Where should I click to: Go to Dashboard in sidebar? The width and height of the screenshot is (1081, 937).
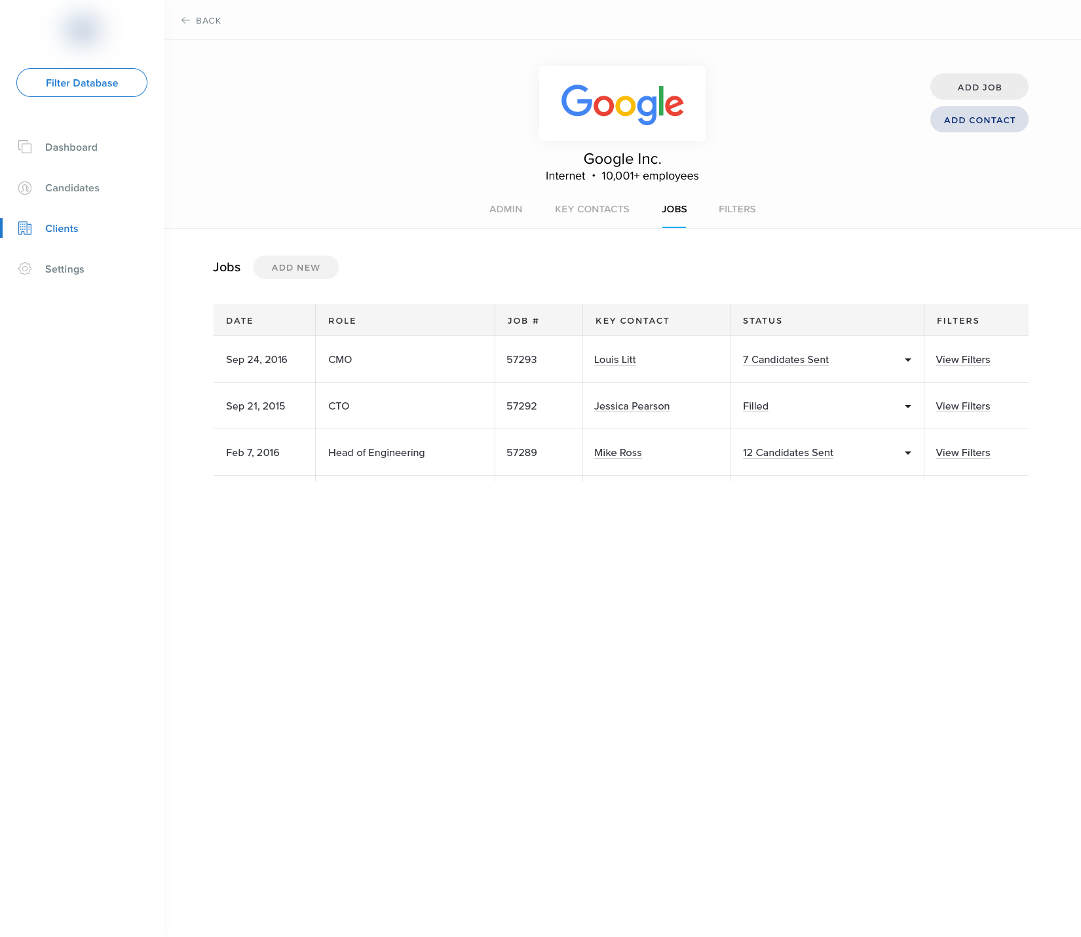click(71, 147)
